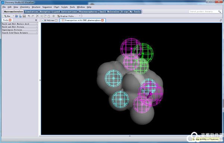Switch to Receptor-Ligand Interactions tab
The image size is (224, 143).
(x=58, y=12)
